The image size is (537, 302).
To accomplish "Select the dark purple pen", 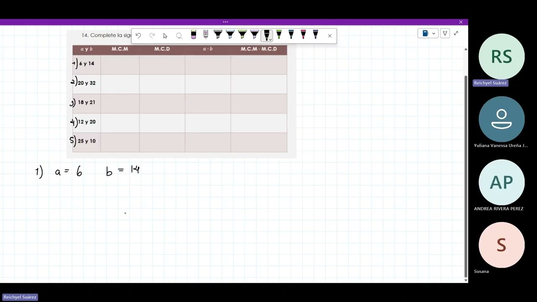I will 315,35.
